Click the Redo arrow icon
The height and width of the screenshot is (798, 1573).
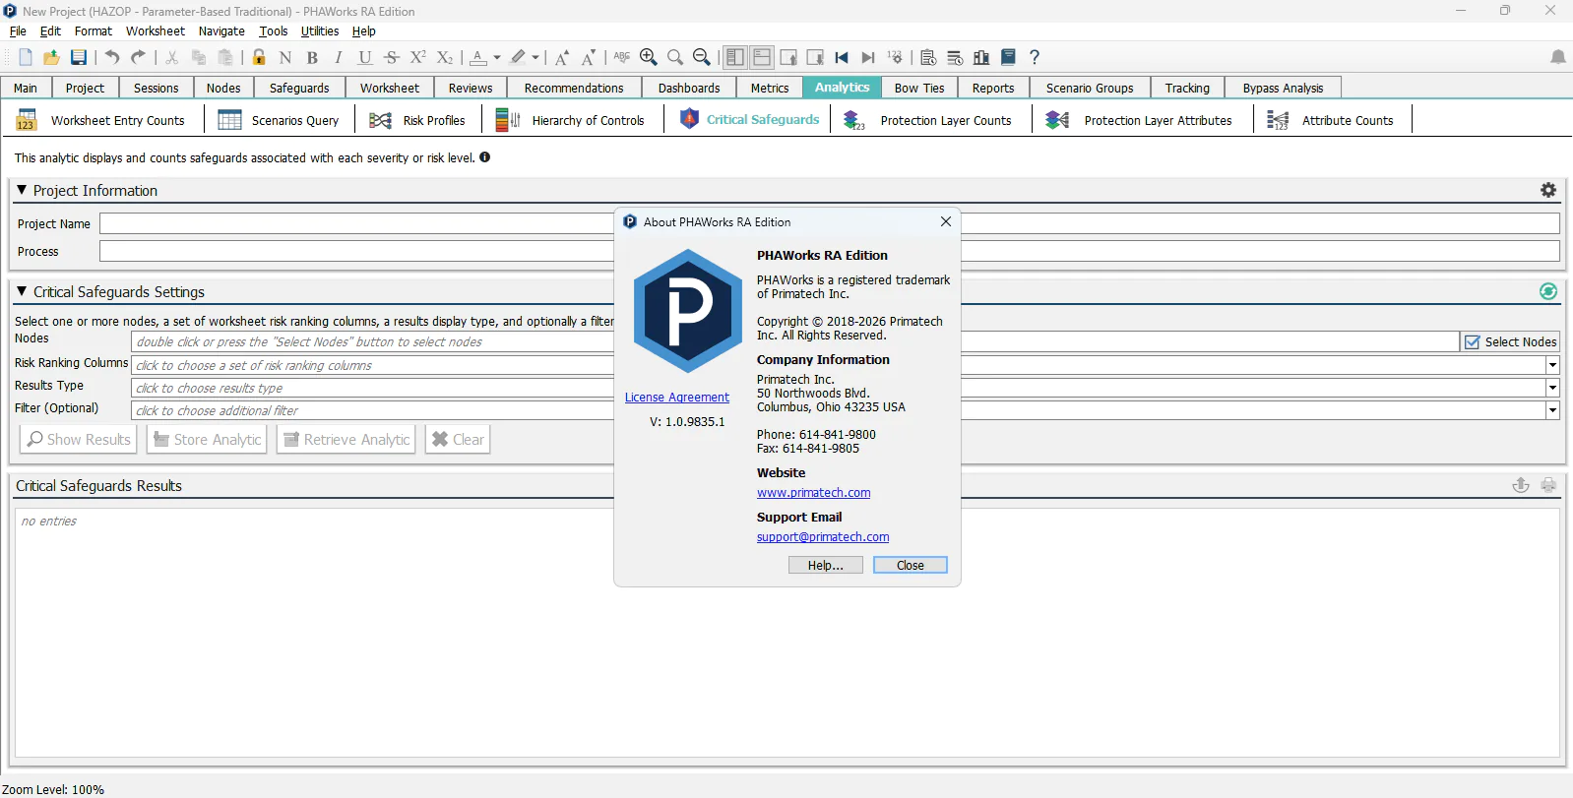(x=139, y=57)
